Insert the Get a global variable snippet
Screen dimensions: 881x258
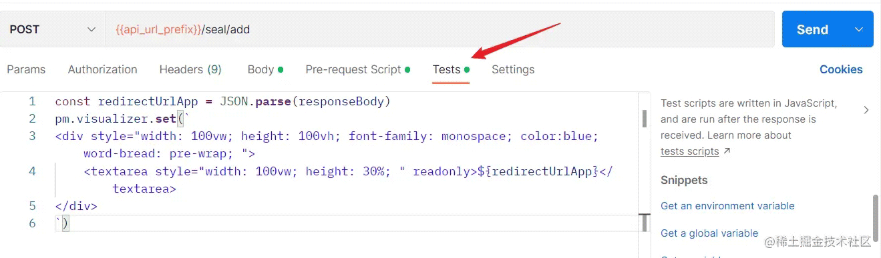point(709,233)
